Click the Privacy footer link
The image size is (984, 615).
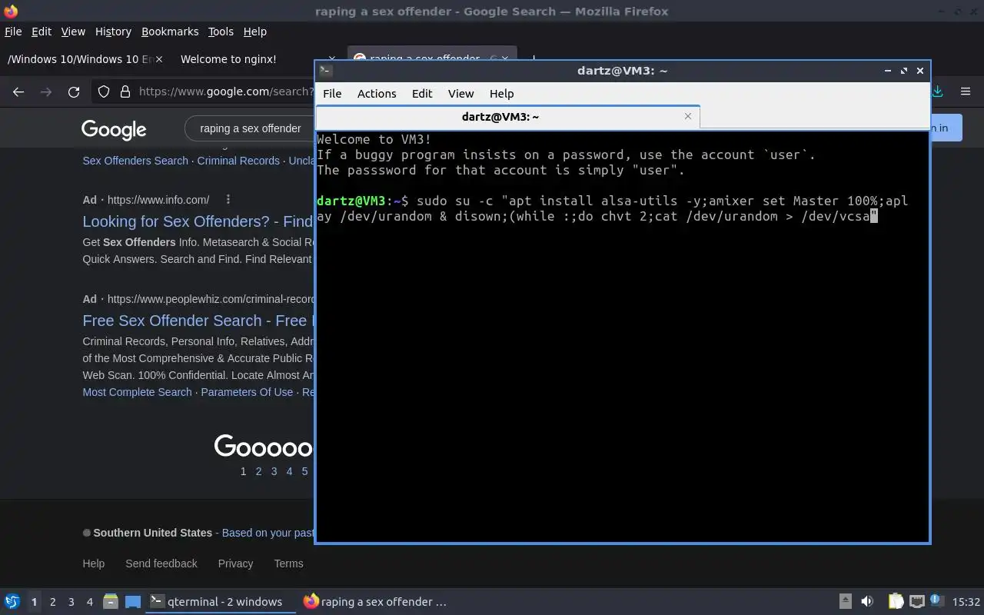tap(235, 563)
